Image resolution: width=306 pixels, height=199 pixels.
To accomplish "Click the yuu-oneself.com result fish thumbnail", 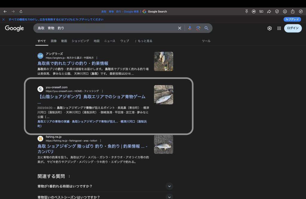I will [163, 95].
